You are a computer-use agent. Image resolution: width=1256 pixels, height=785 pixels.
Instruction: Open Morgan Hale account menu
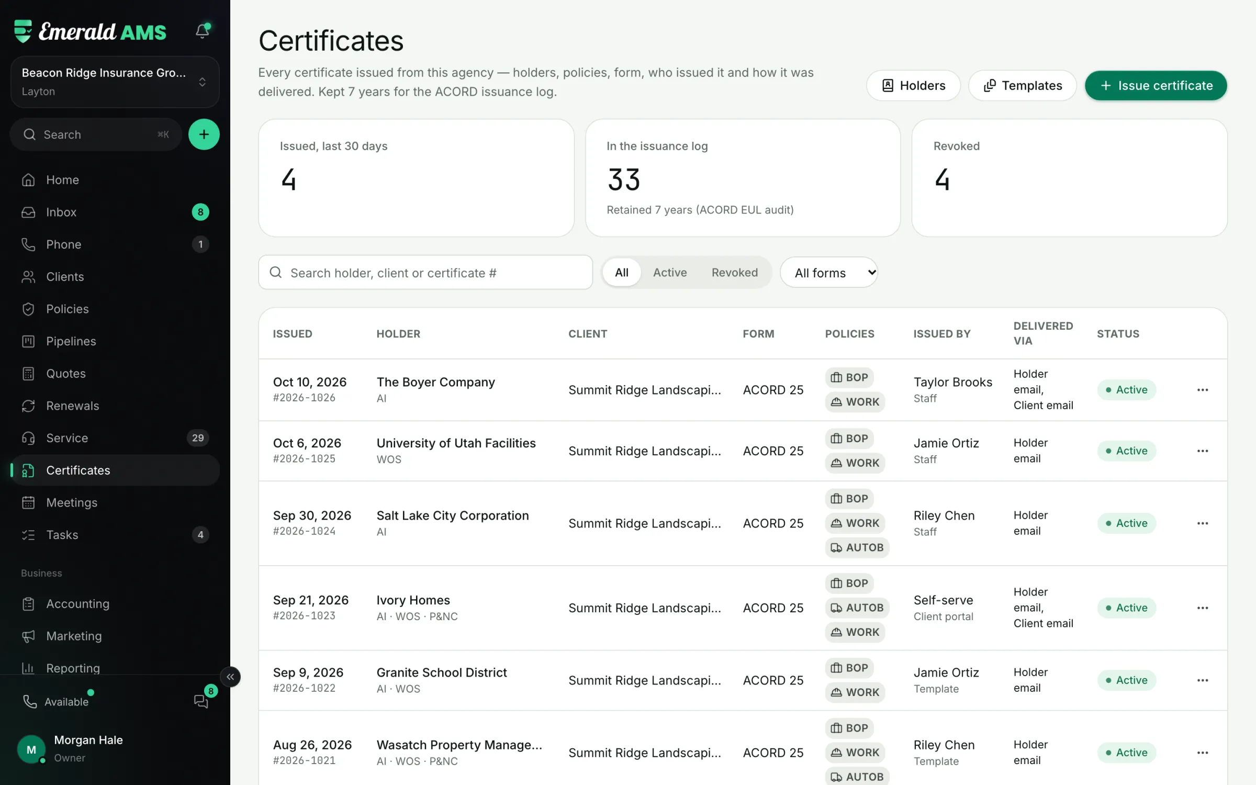coord(115,748)
